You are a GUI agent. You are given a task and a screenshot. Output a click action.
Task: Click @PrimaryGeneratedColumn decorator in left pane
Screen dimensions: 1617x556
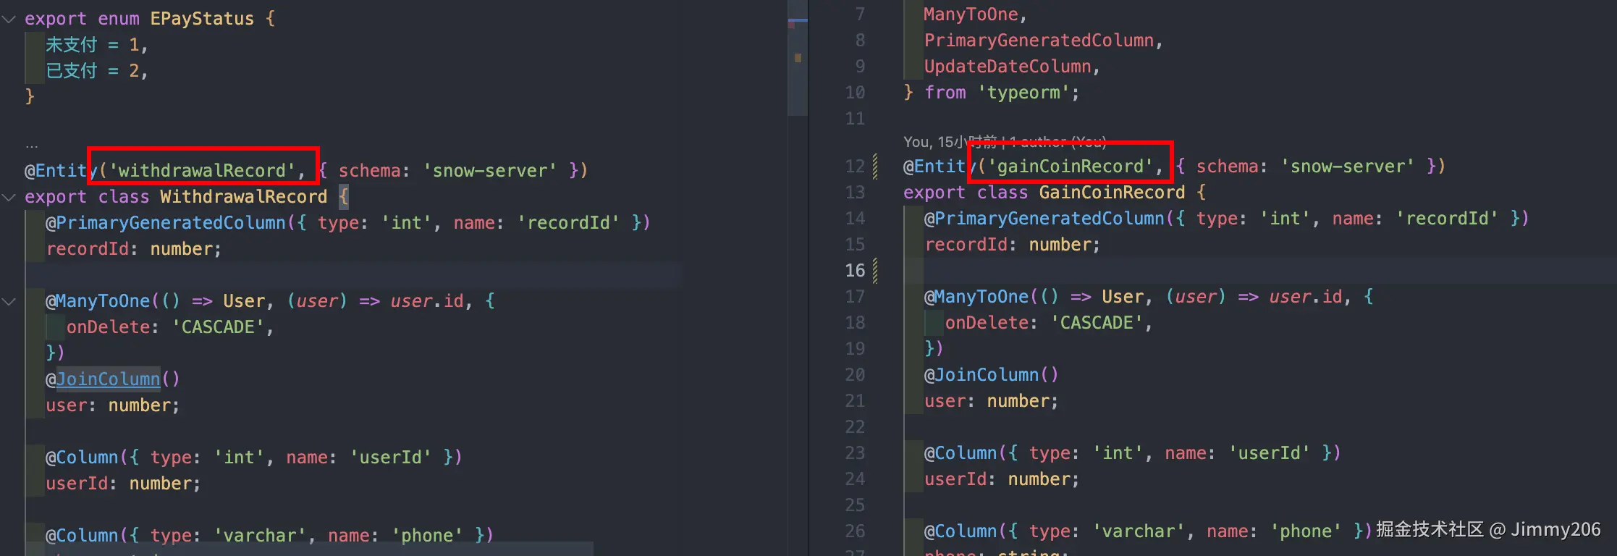[166, 223]
